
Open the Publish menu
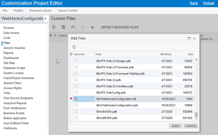pos(18,10)
